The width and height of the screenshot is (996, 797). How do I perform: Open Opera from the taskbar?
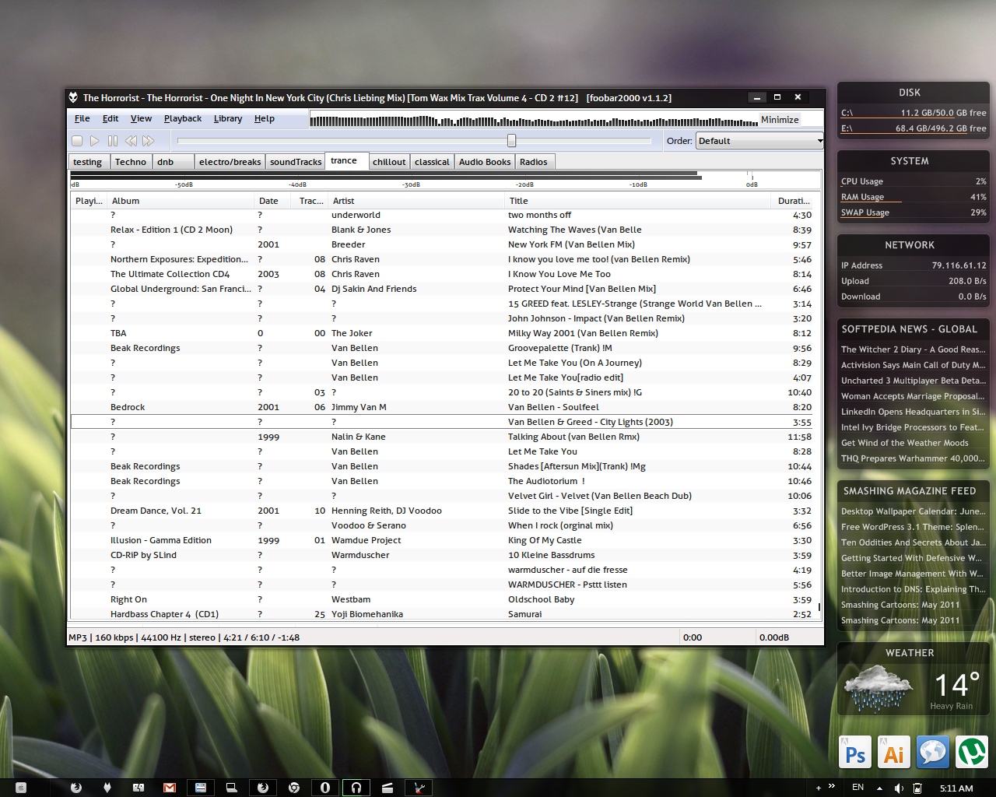[x=324, y=788]
